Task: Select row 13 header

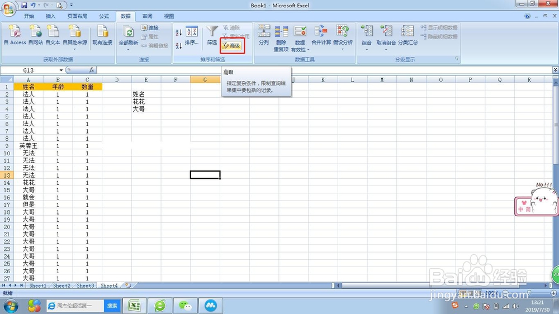Action: point(7,175)
